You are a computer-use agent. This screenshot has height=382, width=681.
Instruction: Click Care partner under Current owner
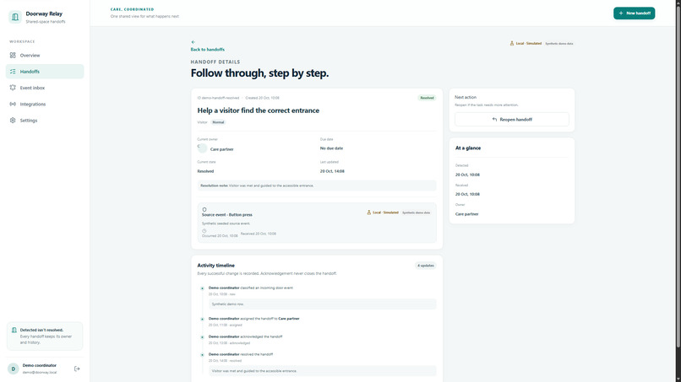221,149
